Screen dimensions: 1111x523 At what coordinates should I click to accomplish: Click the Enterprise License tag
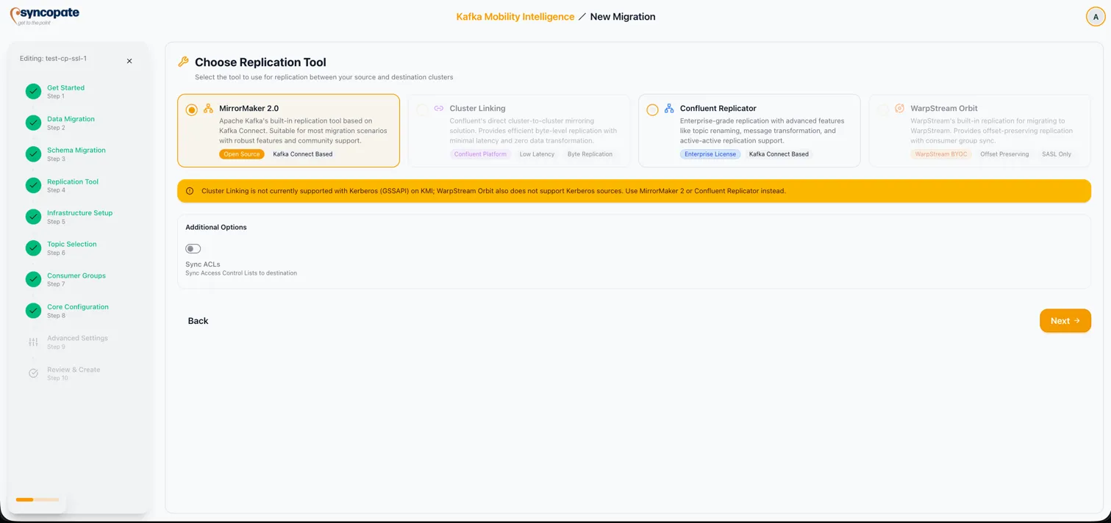710,154
